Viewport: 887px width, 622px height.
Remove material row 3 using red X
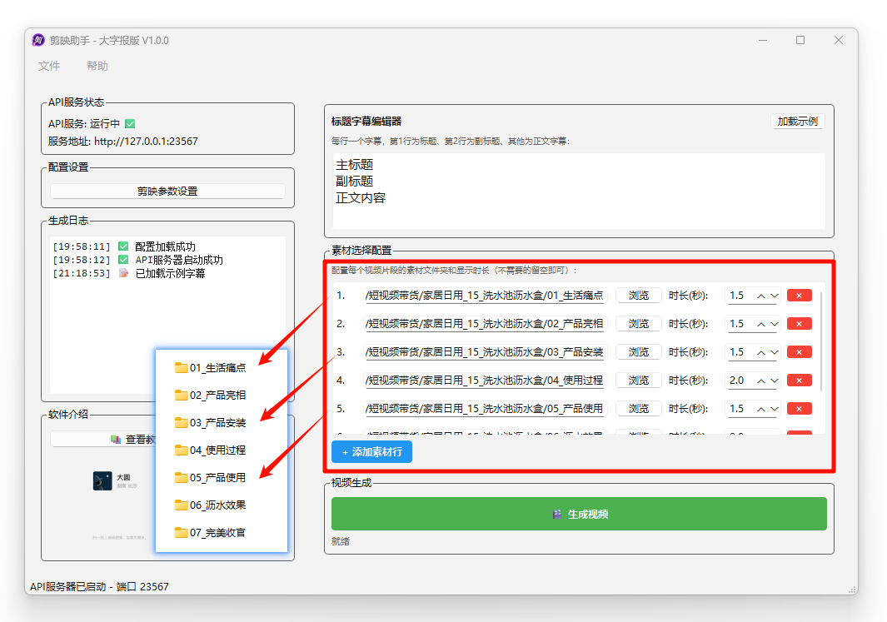(x=799, y=352)
